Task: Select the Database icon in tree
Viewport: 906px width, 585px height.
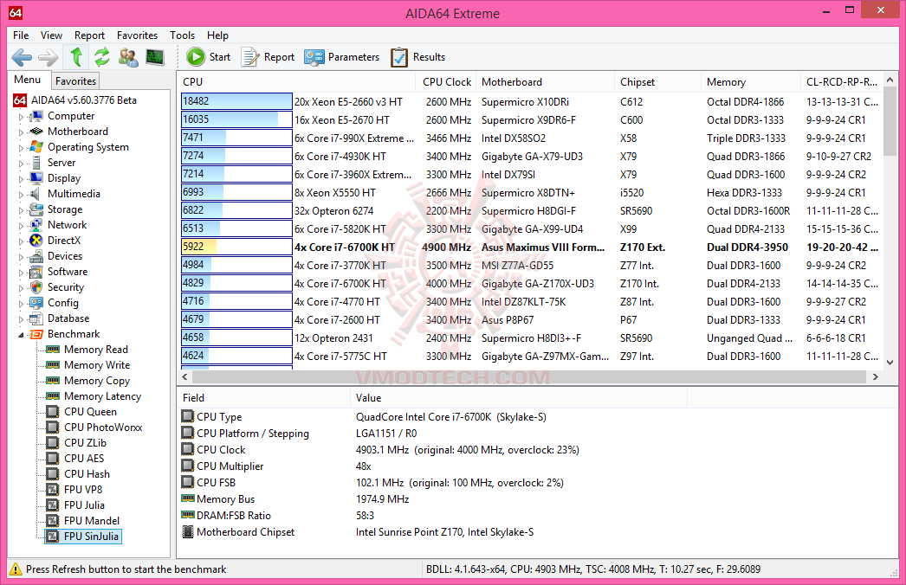Action: point(36,318)
